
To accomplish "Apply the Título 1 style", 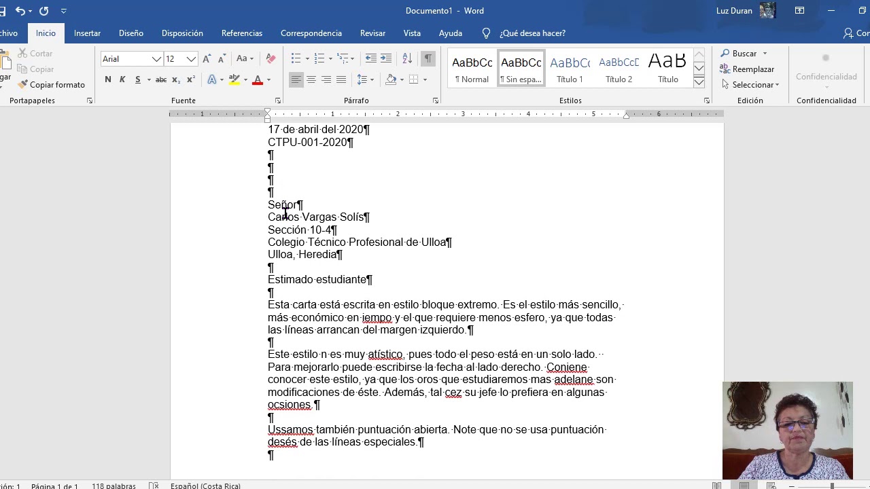I will pyautogui.click(x=570, y=69).
